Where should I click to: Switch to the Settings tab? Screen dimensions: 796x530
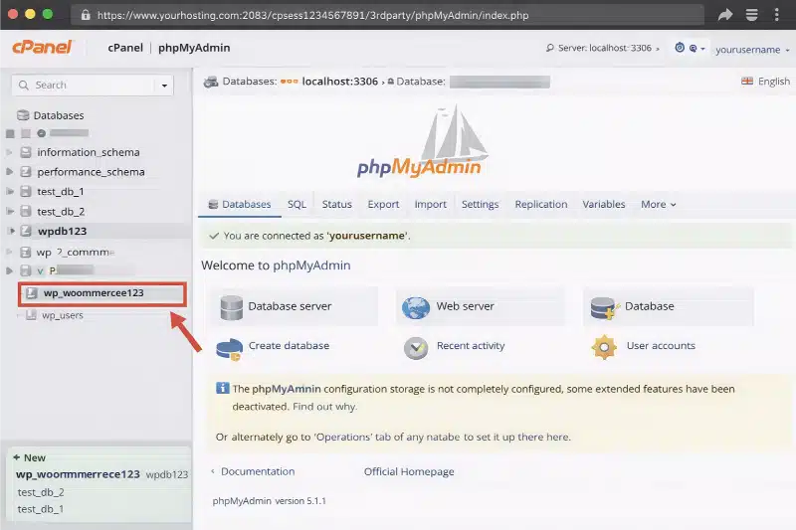(481, 205)
